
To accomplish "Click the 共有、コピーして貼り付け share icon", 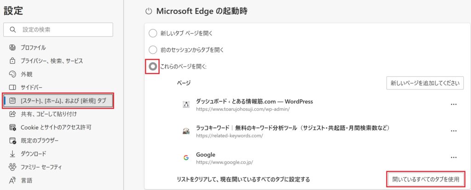I will point(12,114).
